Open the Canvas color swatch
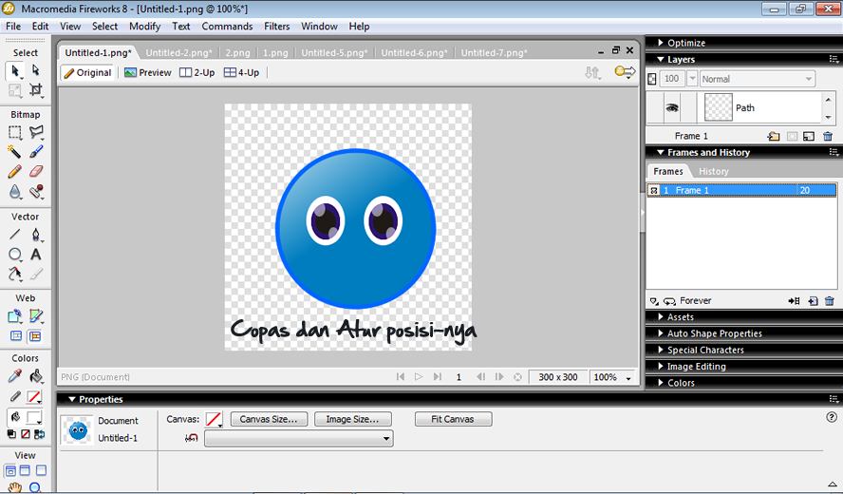This screenshot has width=843, height=494. coord(214,419)
